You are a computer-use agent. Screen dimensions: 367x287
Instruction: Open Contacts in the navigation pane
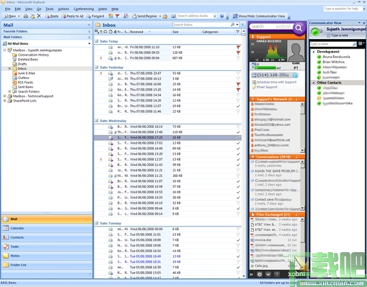47,237
